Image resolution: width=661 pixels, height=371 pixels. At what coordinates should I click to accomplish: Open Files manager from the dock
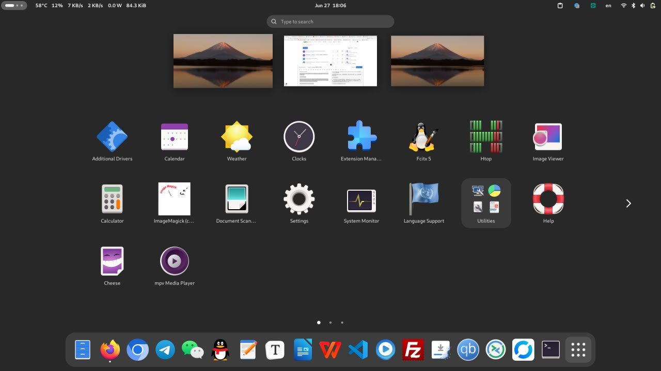click(83, 350)
